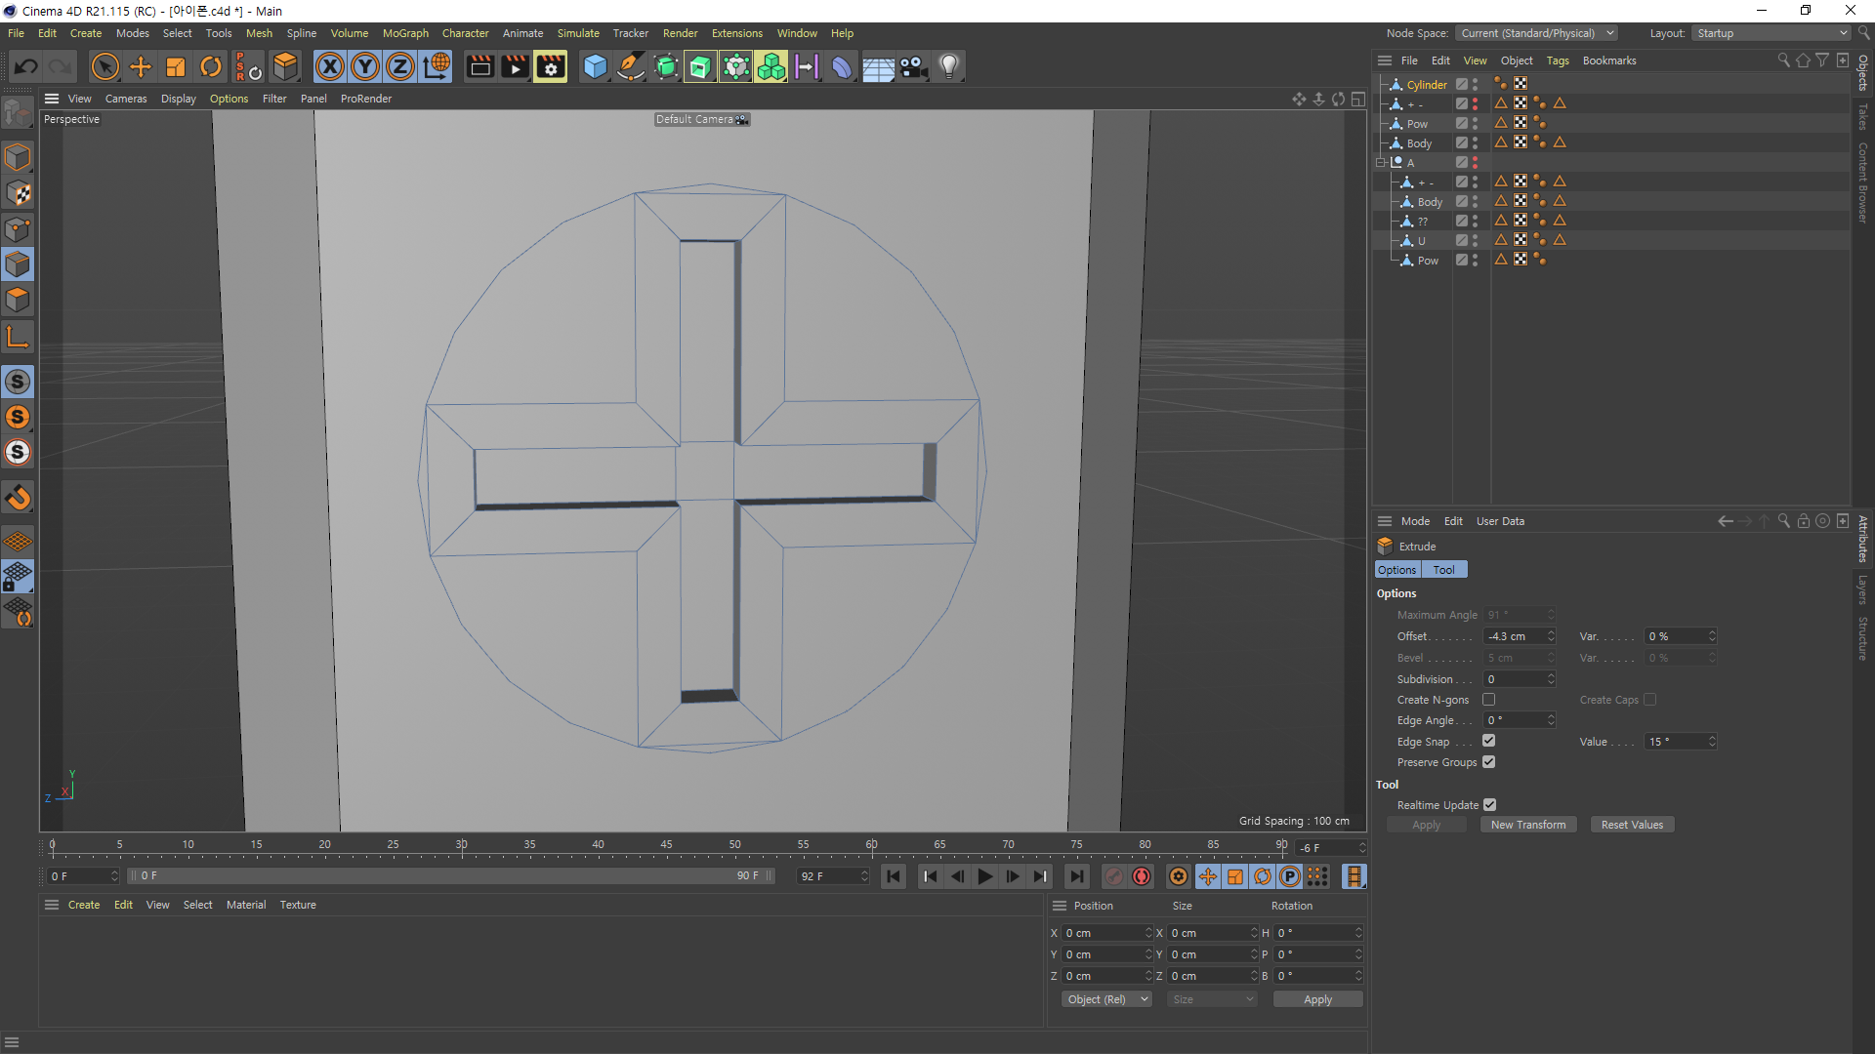Enable the Create N-gons checkbox
The height and width of the screenshot is (1054, 1875).
(1488, 700)
